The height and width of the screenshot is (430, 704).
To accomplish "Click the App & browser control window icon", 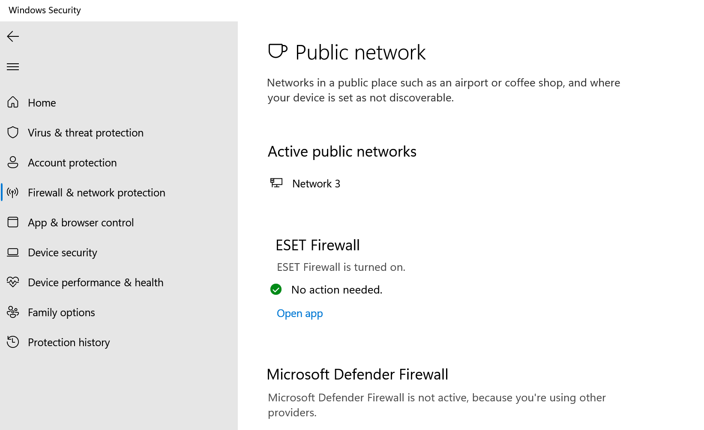I will (13, 222).
